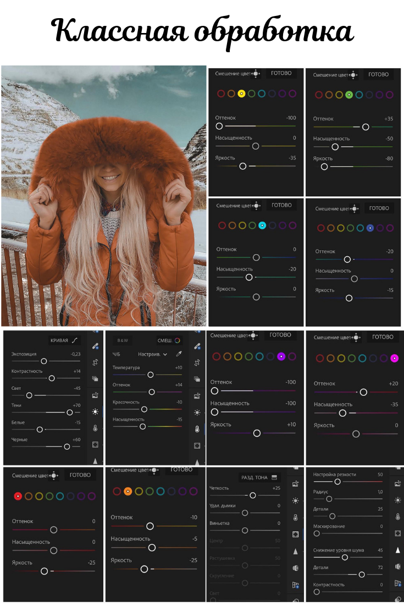Tap target adjustment icon in yellow-selected mix panel
404x606 pixels.
click(256, 74)
